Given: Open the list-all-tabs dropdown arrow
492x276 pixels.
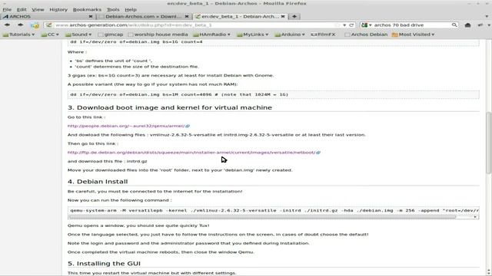Looking at the screenshot, I should coord(487,17).
